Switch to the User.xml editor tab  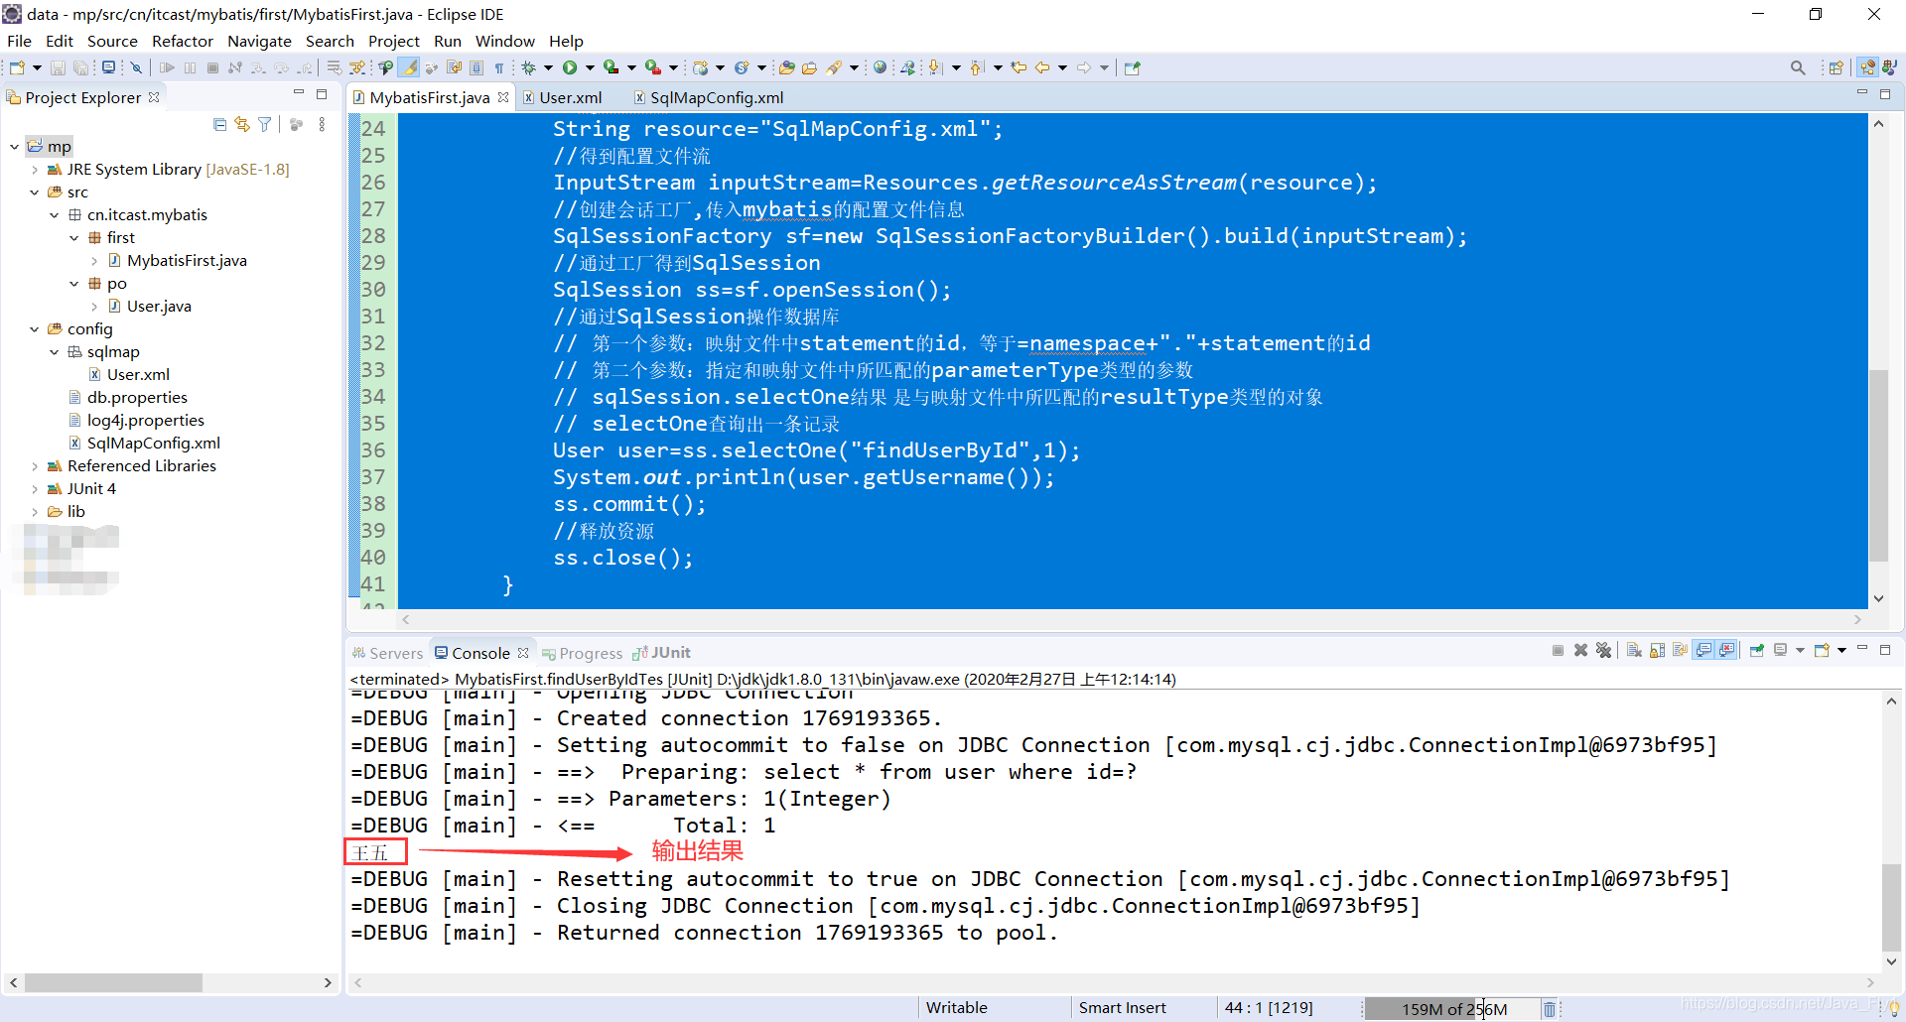pos(563,97)
